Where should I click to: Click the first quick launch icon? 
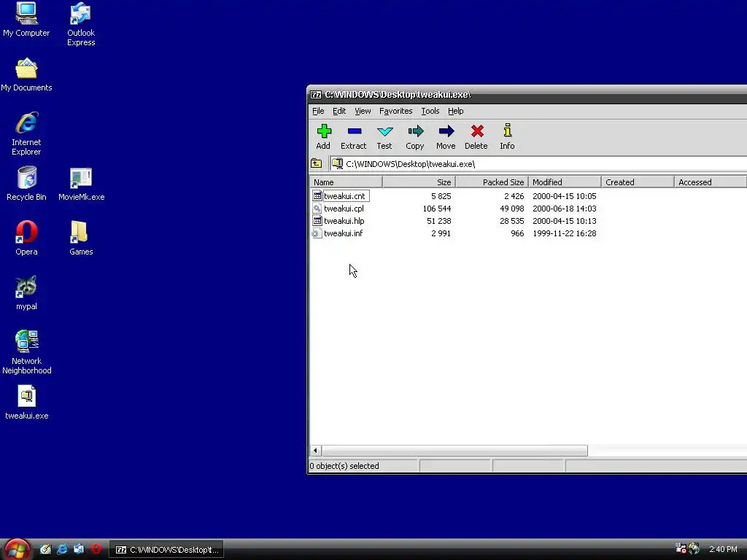(x=45, y=549)
